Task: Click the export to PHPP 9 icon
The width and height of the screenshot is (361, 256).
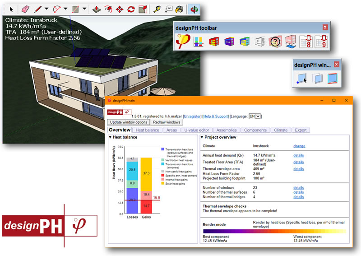Action: point(321,42)
